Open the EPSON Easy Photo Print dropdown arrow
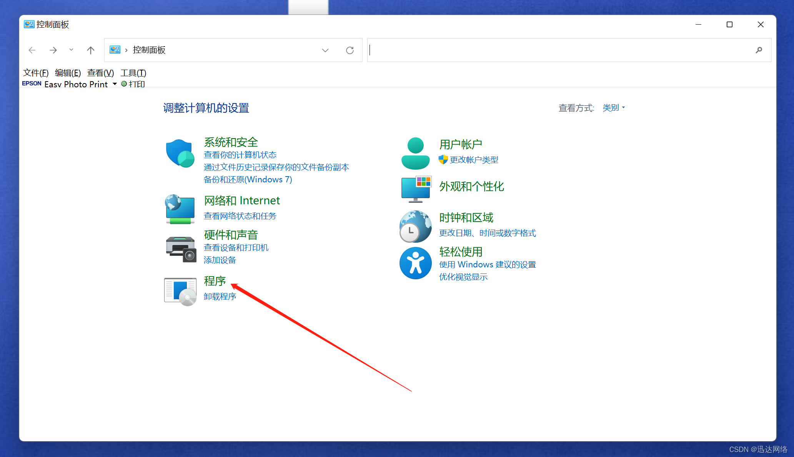794x457 pixels. (x=115, y=84)
